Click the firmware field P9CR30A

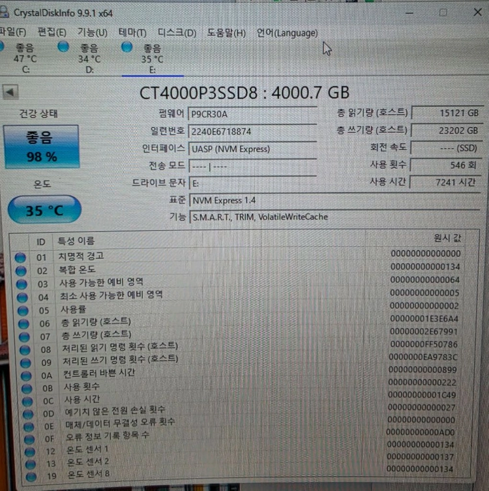[x=252, y=113]
